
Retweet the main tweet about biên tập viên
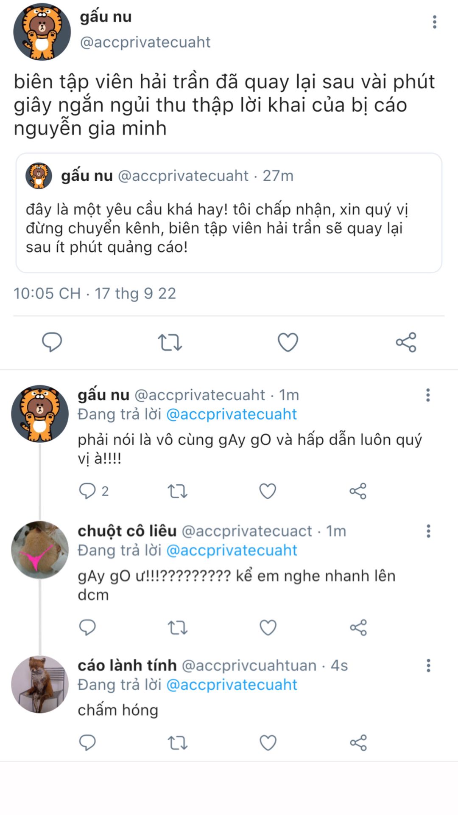(170, 342)
